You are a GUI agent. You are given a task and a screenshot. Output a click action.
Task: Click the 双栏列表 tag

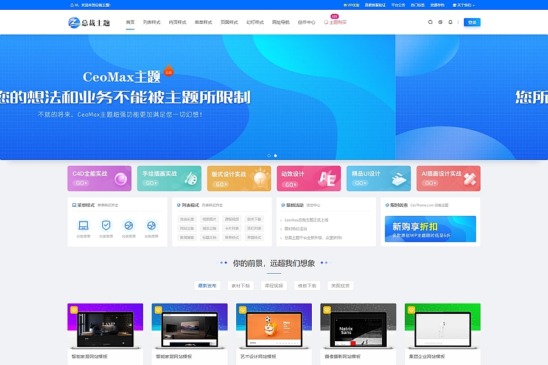[254, 229]
